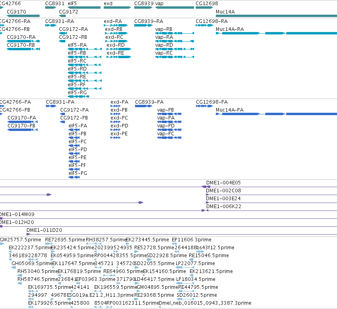Click EST LP18034.5prime label
This screenshot has width=337, height=309.
pos(196,280)
